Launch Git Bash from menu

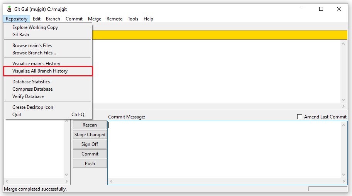tap(47, 35)
